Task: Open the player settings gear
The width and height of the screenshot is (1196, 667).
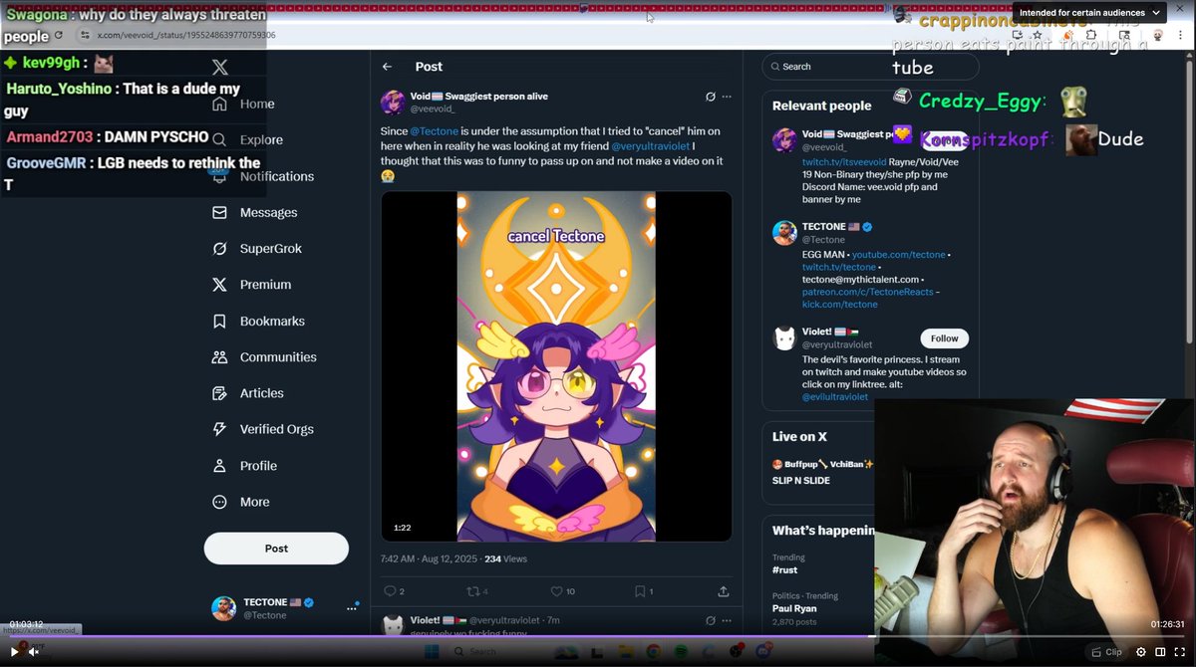Action: pos(1141,652)
